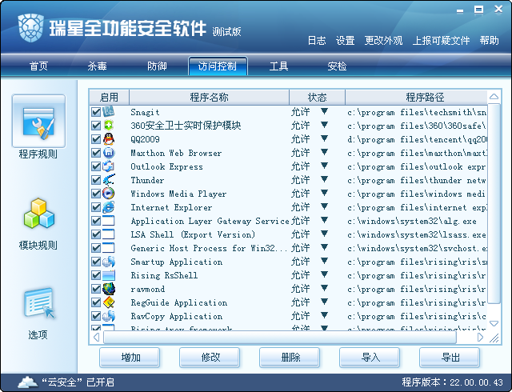Open the 设置 settings link

(x=345, y=41)
